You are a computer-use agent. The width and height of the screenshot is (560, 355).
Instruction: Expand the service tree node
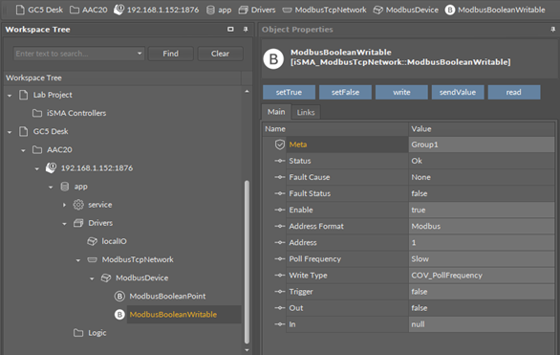64,205
